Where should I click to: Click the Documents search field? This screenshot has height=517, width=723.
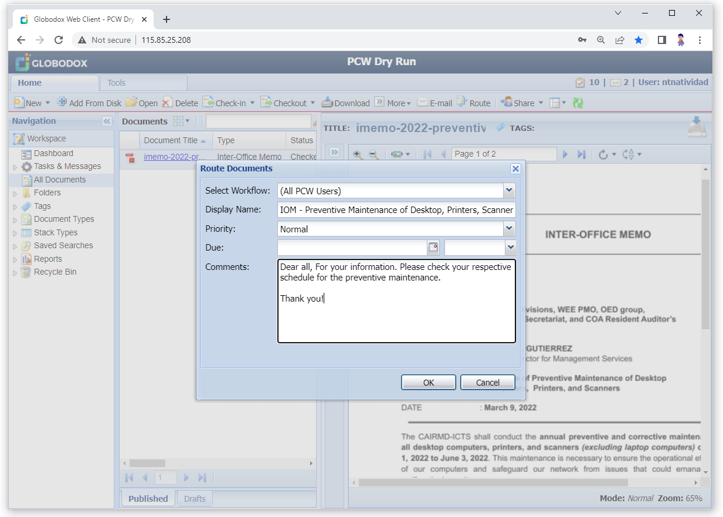pos(258,121)
